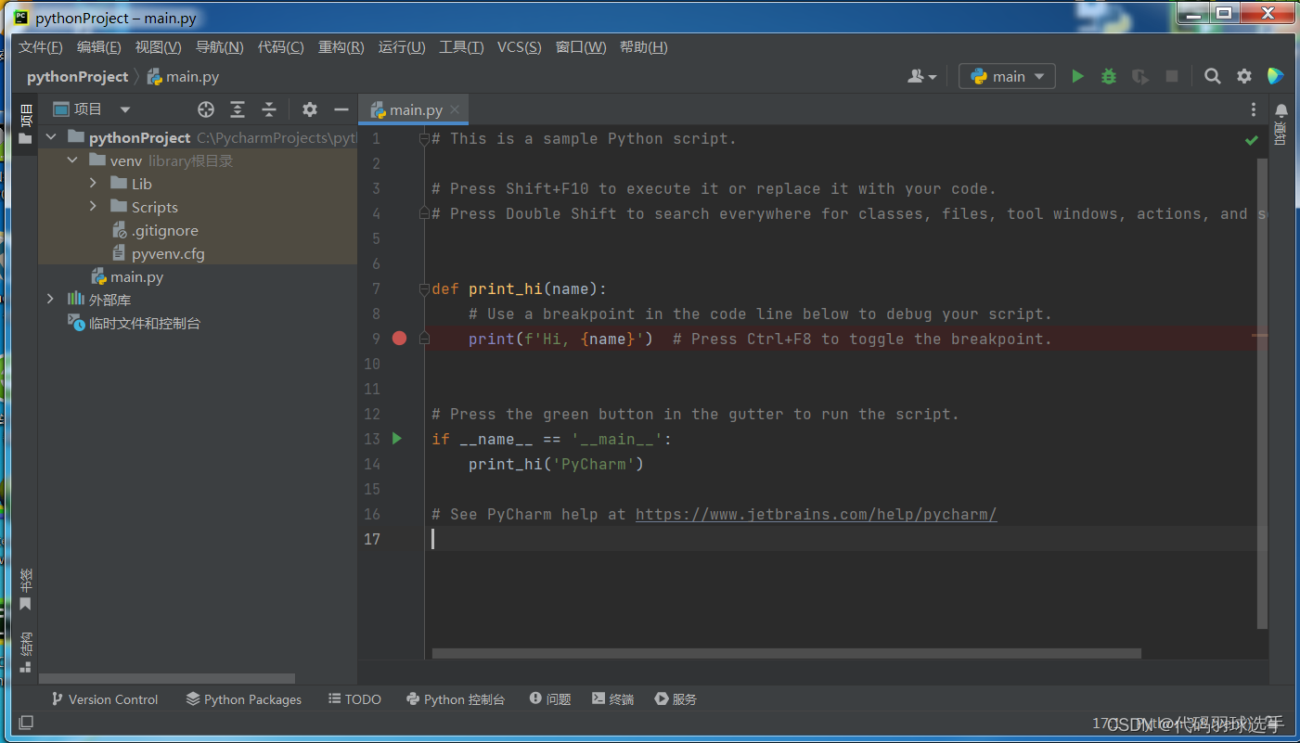Click the green checkmark inspection indicator
The width and height of the screenshot is (1300, 743).
click(x=1252, y=140)
